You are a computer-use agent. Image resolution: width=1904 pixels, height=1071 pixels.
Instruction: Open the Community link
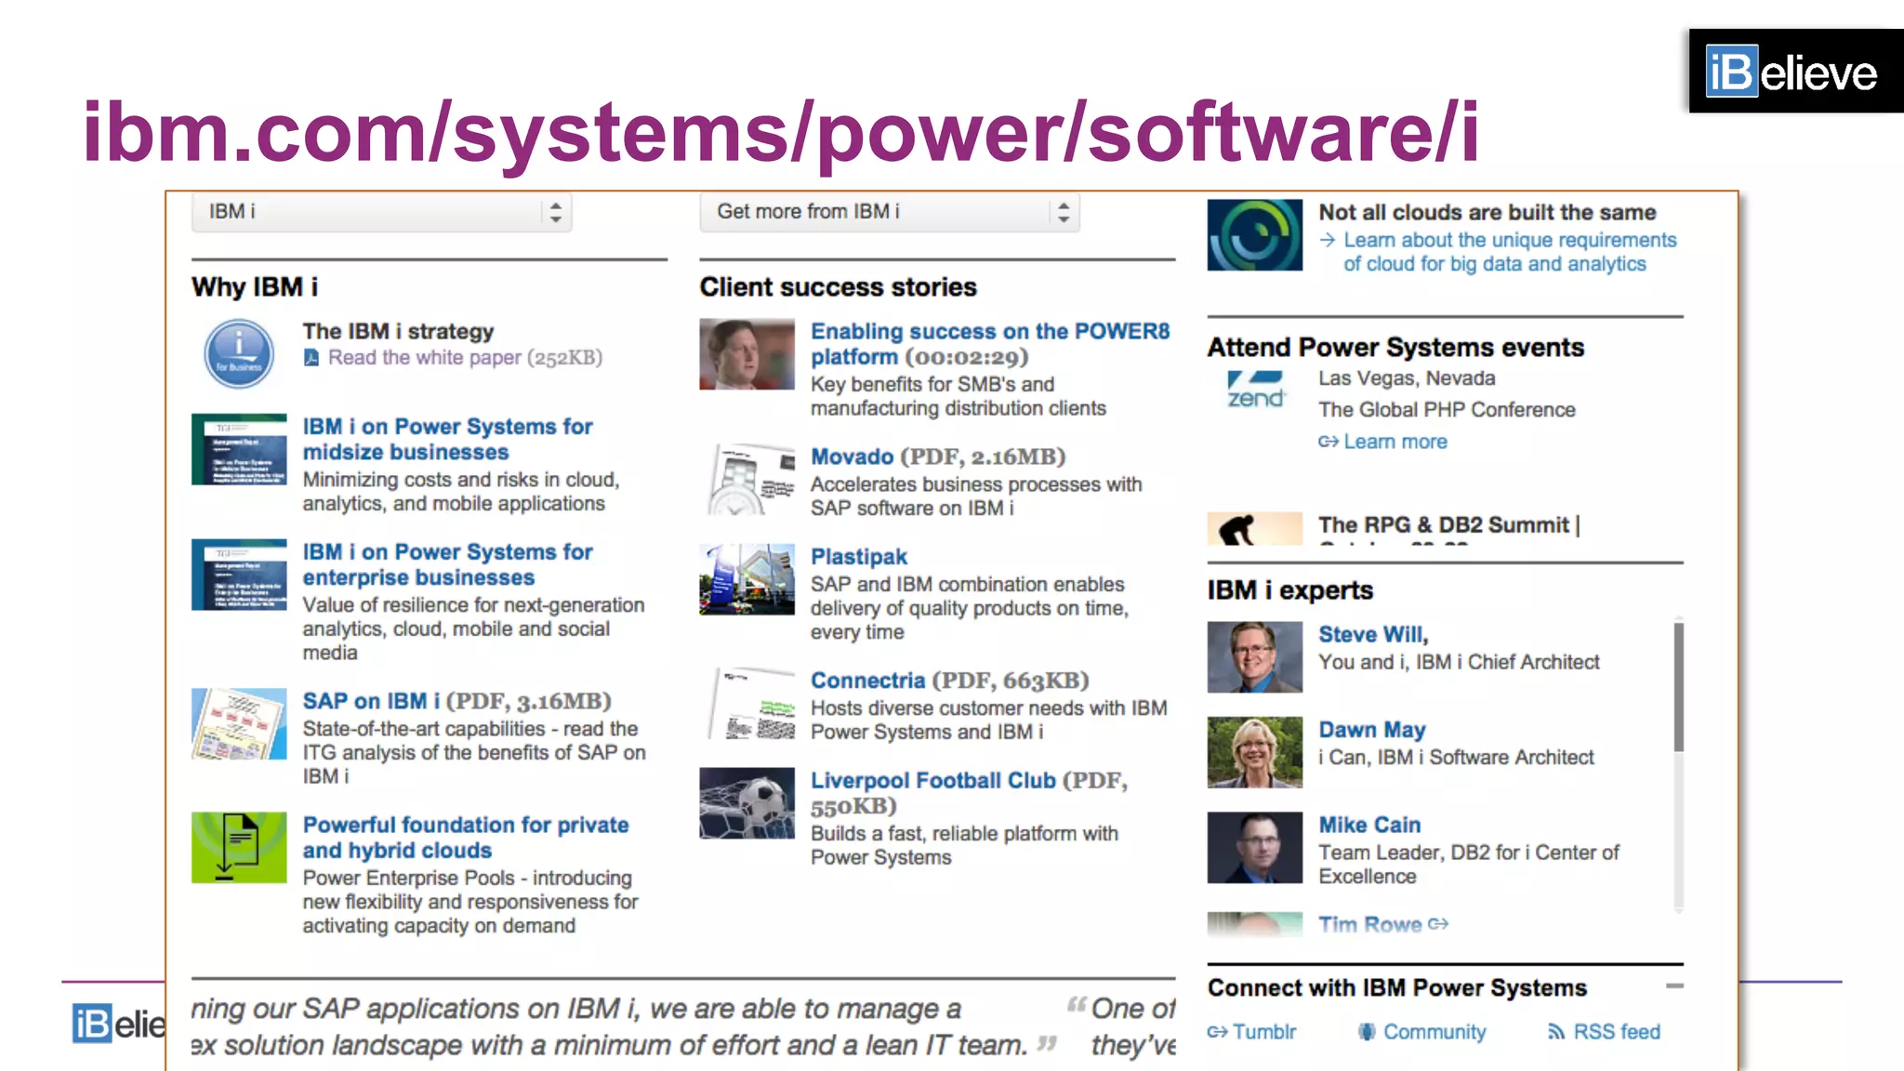(1435, 1032)
